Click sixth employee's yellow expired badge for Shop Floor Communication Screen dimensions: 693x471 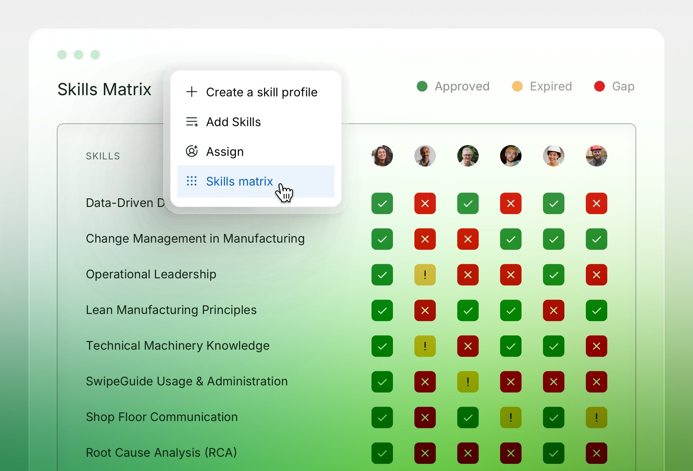pos(597,418)
